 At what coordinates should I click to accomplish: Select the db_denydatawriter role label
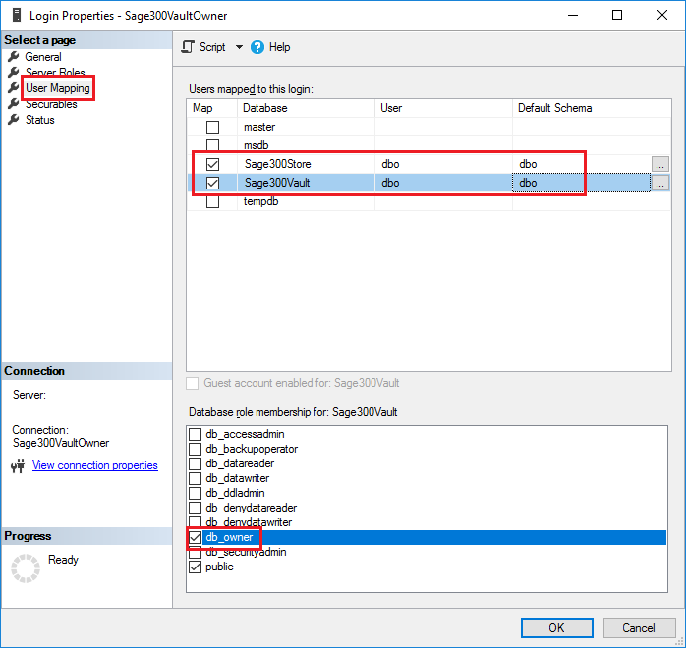pyautogui.click(x=249, y=522)
